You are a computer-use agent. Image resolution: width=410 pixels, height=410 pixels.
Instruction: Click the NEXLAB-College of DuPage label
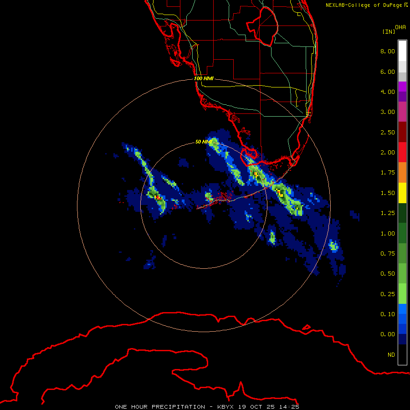(366, 5)
